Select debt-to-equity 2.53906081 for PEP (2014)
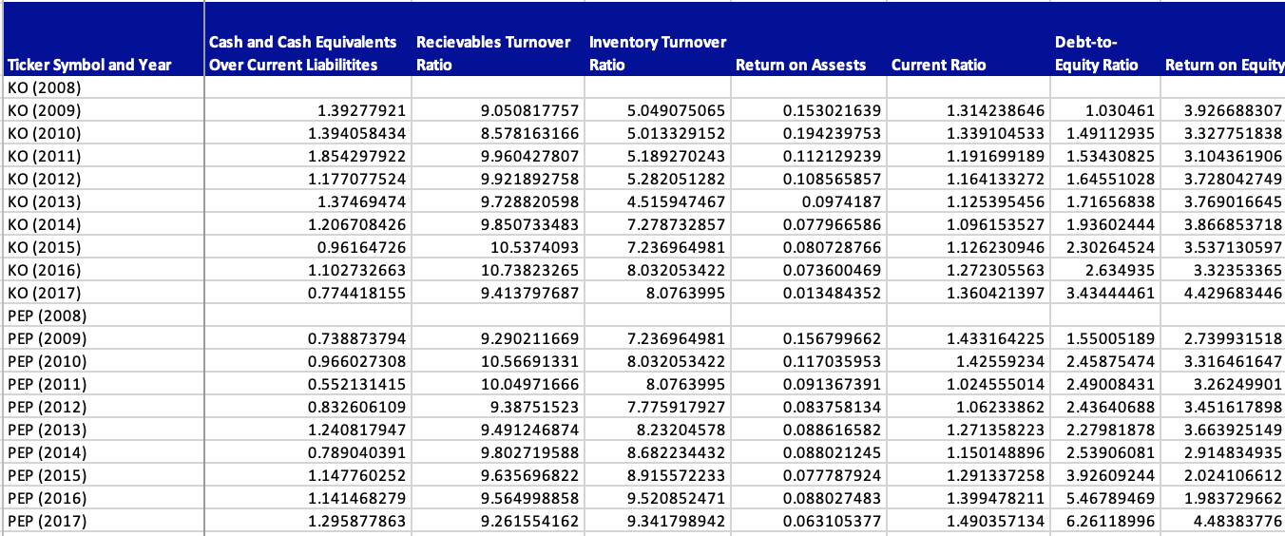1285x536 pixels. tap(1104, 452)
